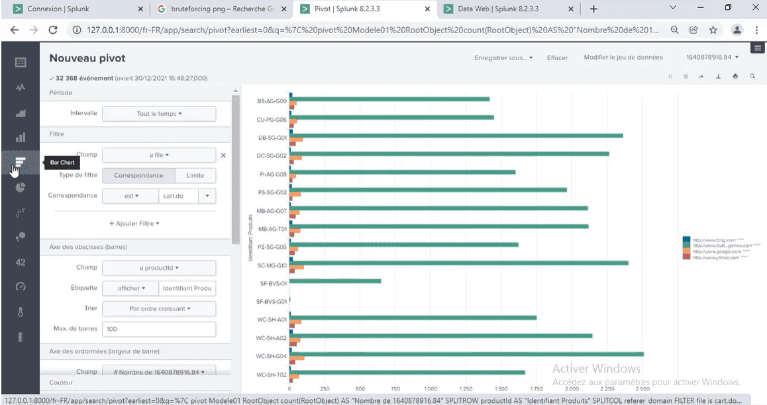Image resolution: width=767 pixels, height=405 pixels.
Task: Select the radial gauge visualization icon
Action: coord(21,287)
